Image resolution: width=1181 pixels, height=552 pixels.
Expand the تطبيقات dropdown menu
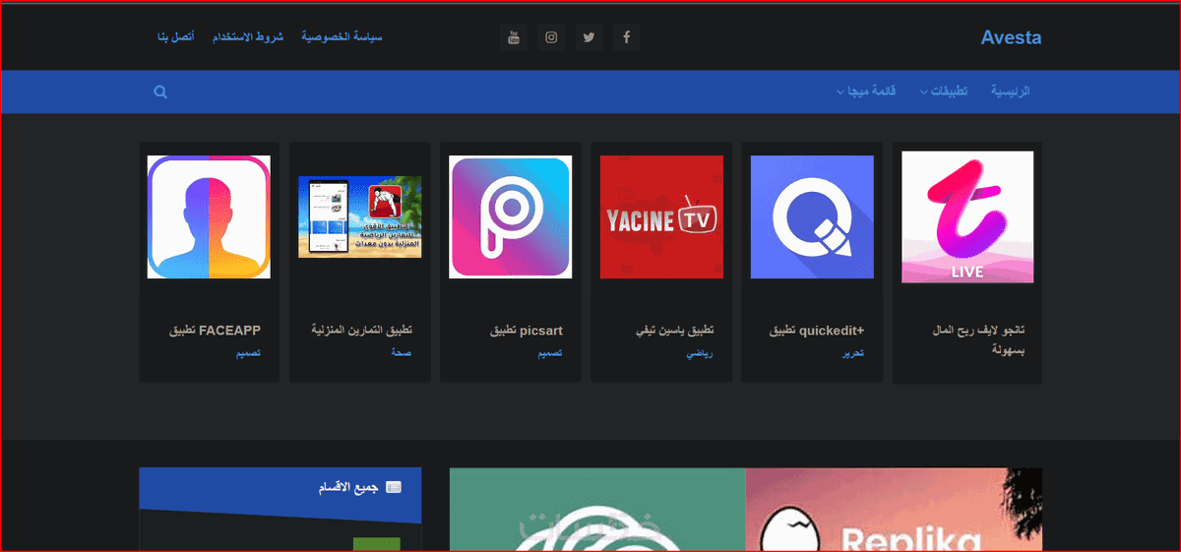pos(944,92)
